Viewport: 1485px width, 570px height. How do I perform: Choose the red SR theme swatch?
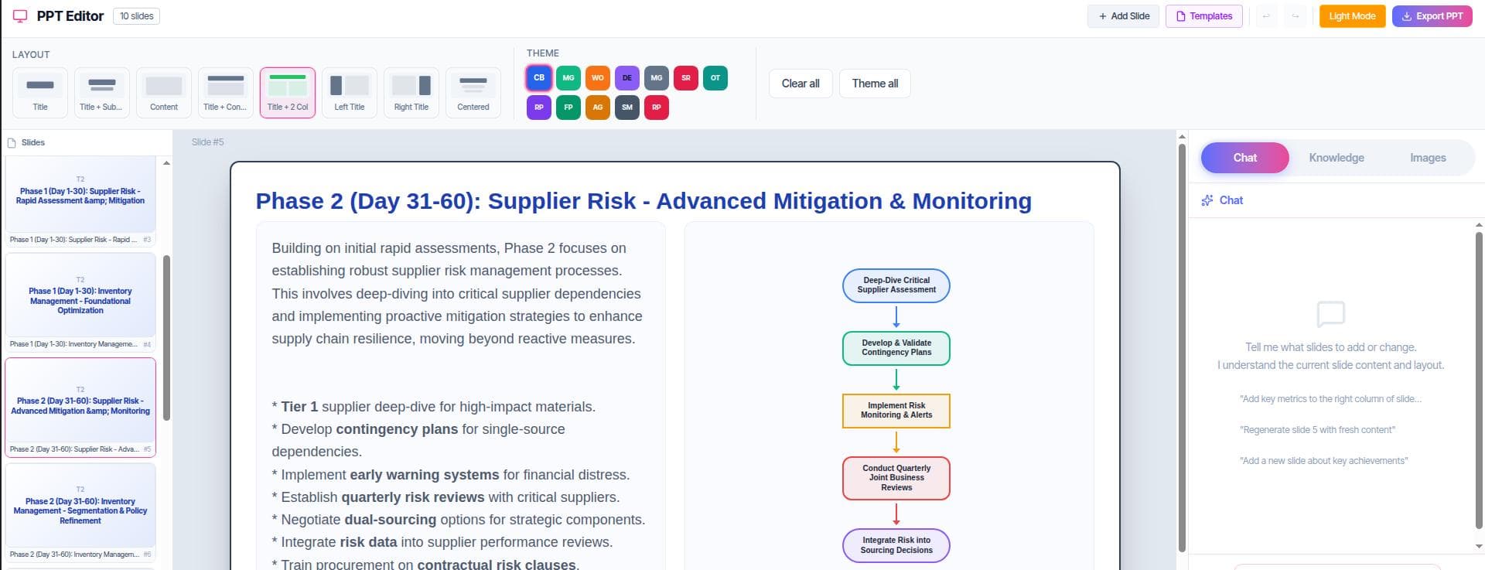[686, 77]
